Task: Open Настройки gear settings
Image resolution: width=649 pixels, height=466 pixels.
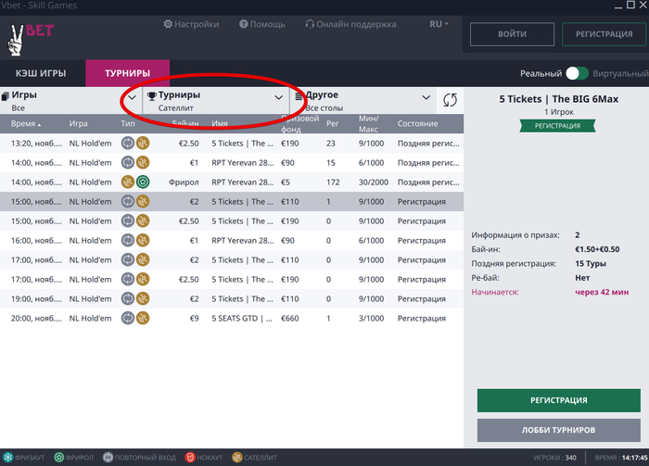Action: pyautogui.click(x=191, y=24)
